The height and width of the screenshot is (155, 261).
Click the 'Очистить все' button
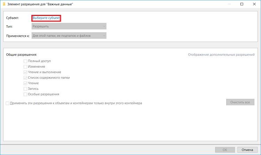(240, 102)
